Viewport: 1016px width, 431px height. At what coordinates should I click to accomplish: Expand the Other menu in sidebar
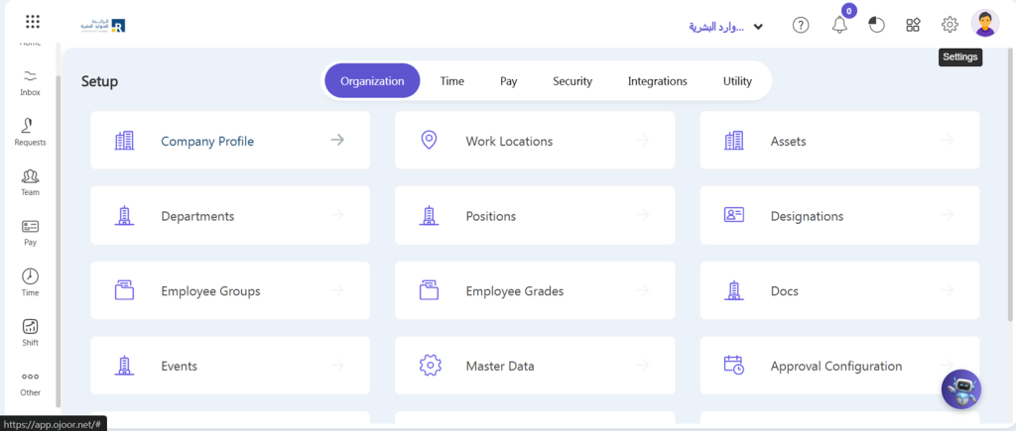coord(31,382)
